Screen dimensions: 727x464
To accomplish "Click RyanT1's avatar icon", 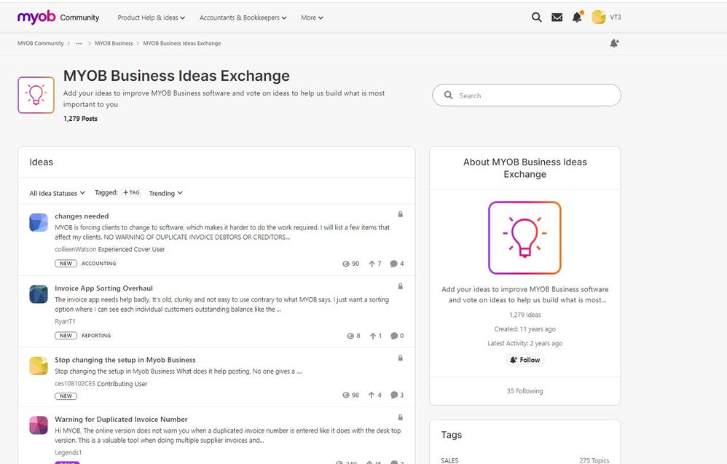I will coord(39,294).
